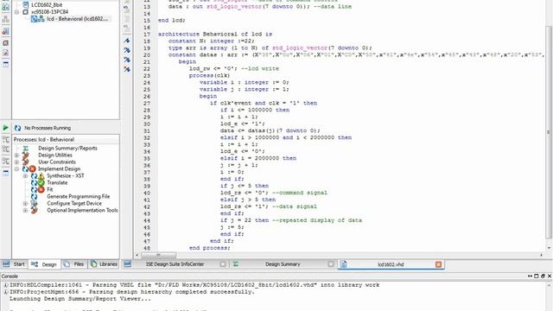Click the toggle bookmark icon in the editor toolbar

pos(127,41)
